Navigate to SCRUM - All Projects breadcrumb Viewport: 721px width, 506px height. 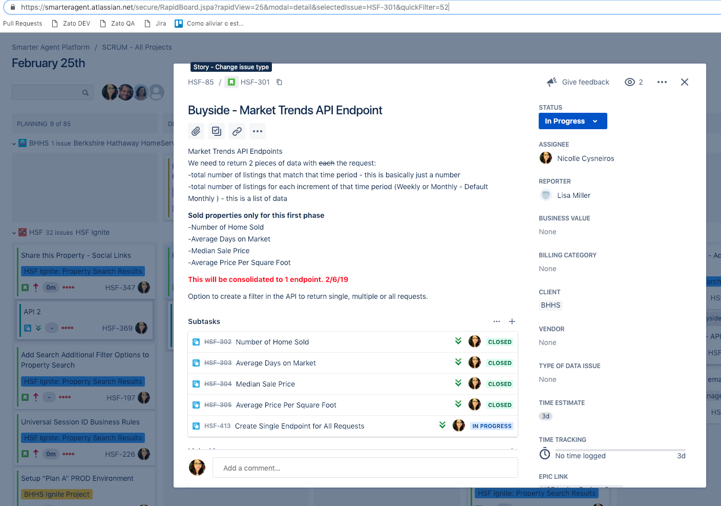136,47
